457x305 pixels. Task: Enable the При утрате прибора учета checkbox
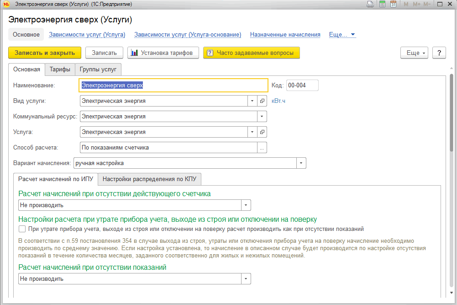tap(22, 229)
